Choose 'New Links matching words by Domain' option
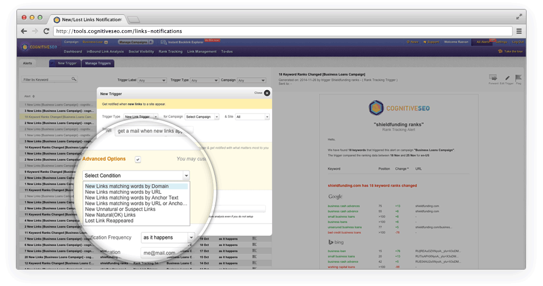 (x=136, y=186)
